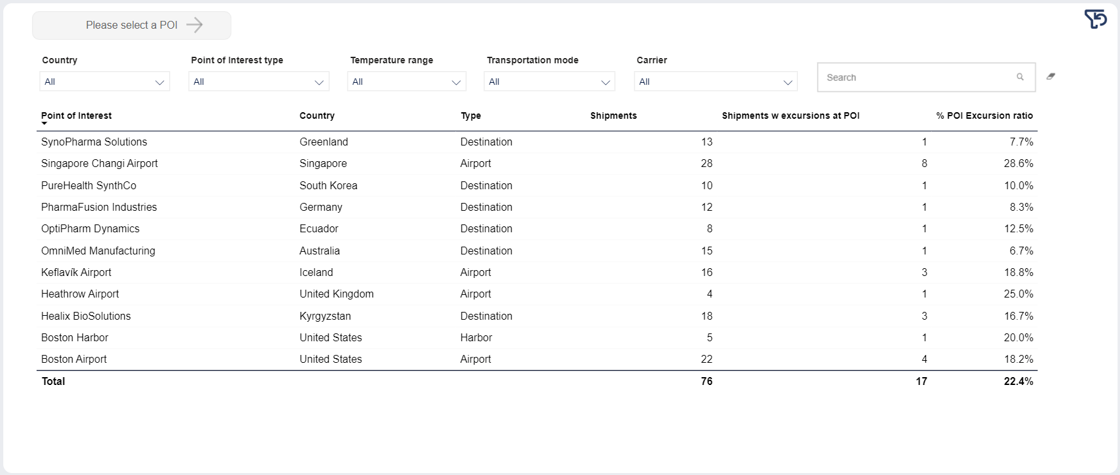This screenshot has width=1120, height=475.
Task: Click the company logo icon
Action: coord(1095,19)
